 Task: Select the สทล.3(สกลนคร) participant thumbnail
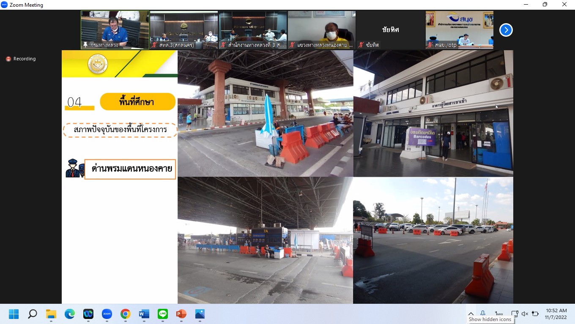(184, 30)
